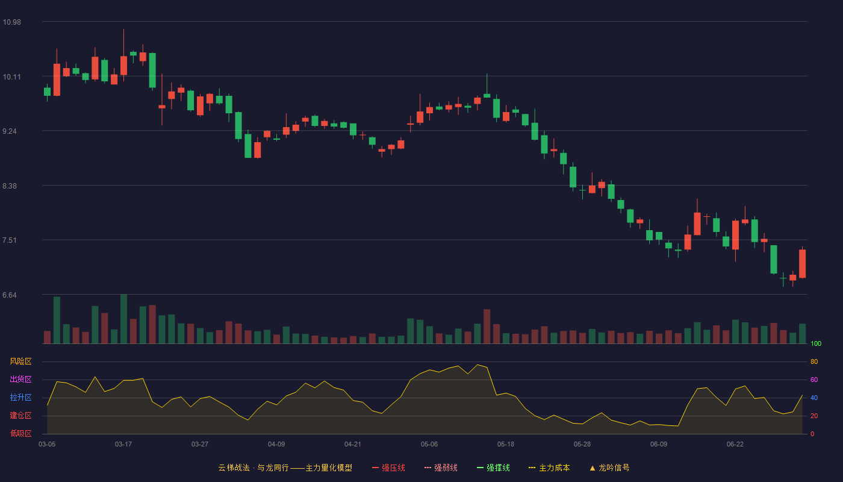Click the 05-28 date axis label

coord(582,444)
